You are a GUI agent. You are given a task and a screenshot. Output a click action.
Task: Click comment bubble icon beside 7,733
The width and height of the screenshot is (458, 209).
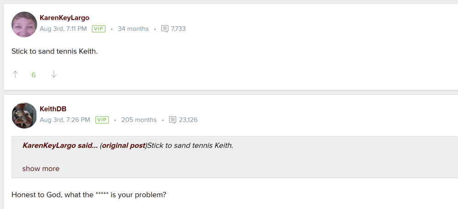tap(165, 29)
